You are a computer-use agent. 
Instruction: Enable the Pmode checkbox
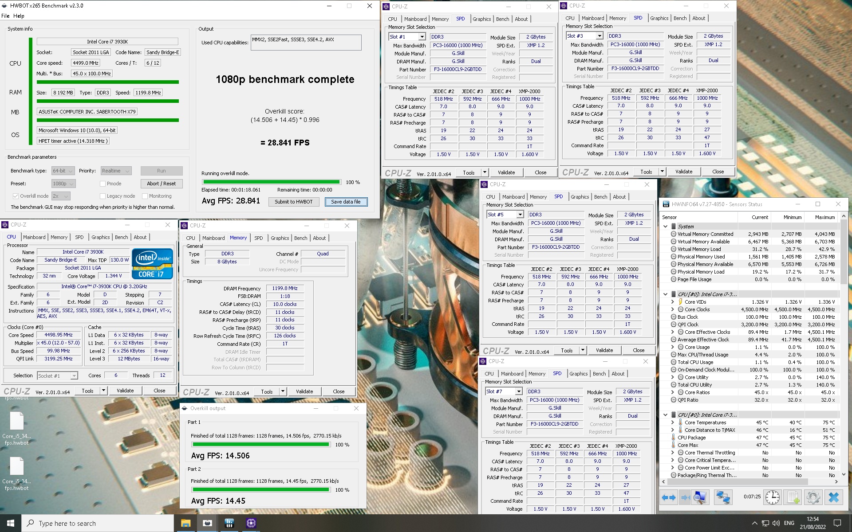(103, 184)
